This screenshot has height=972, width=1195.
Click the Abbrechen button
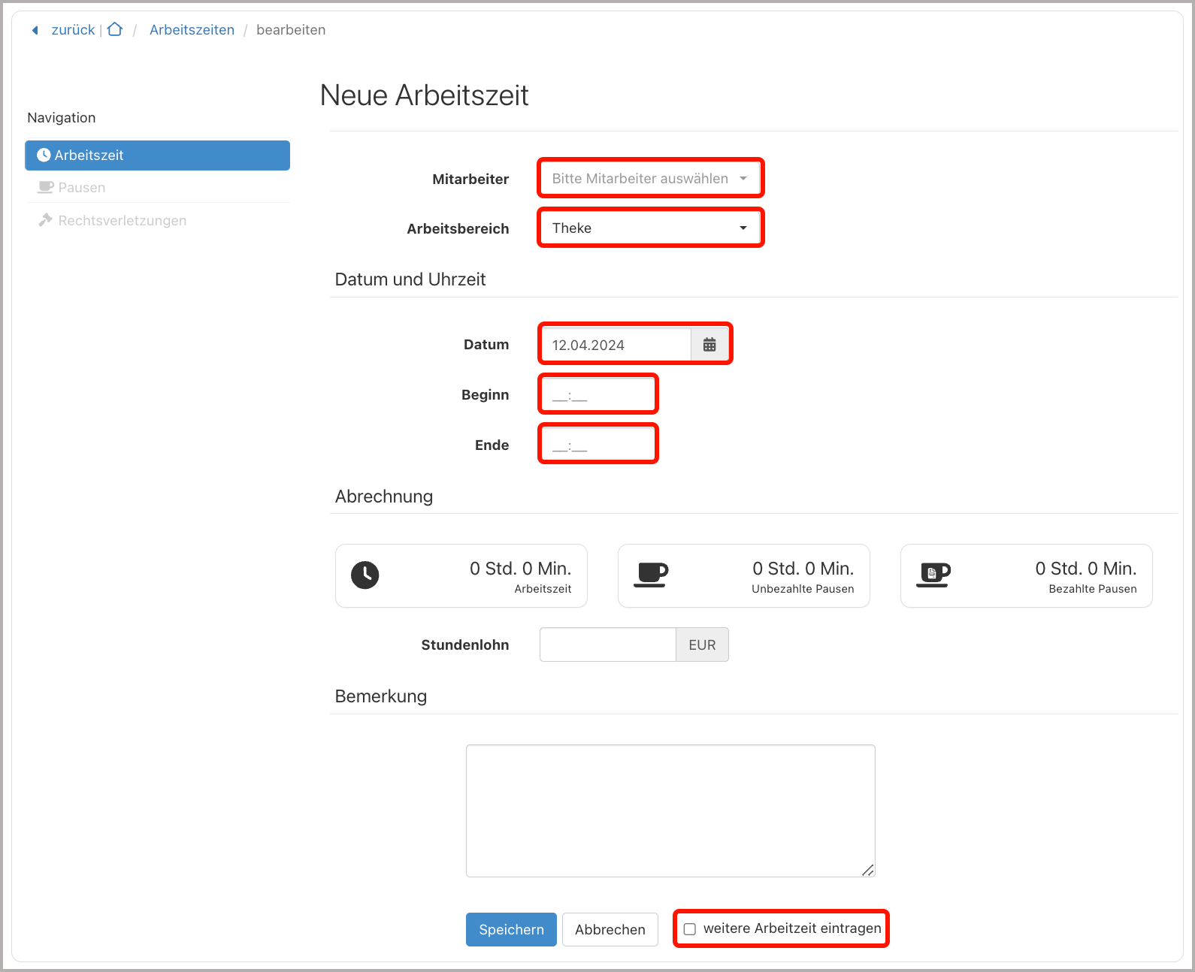(610, 930)
